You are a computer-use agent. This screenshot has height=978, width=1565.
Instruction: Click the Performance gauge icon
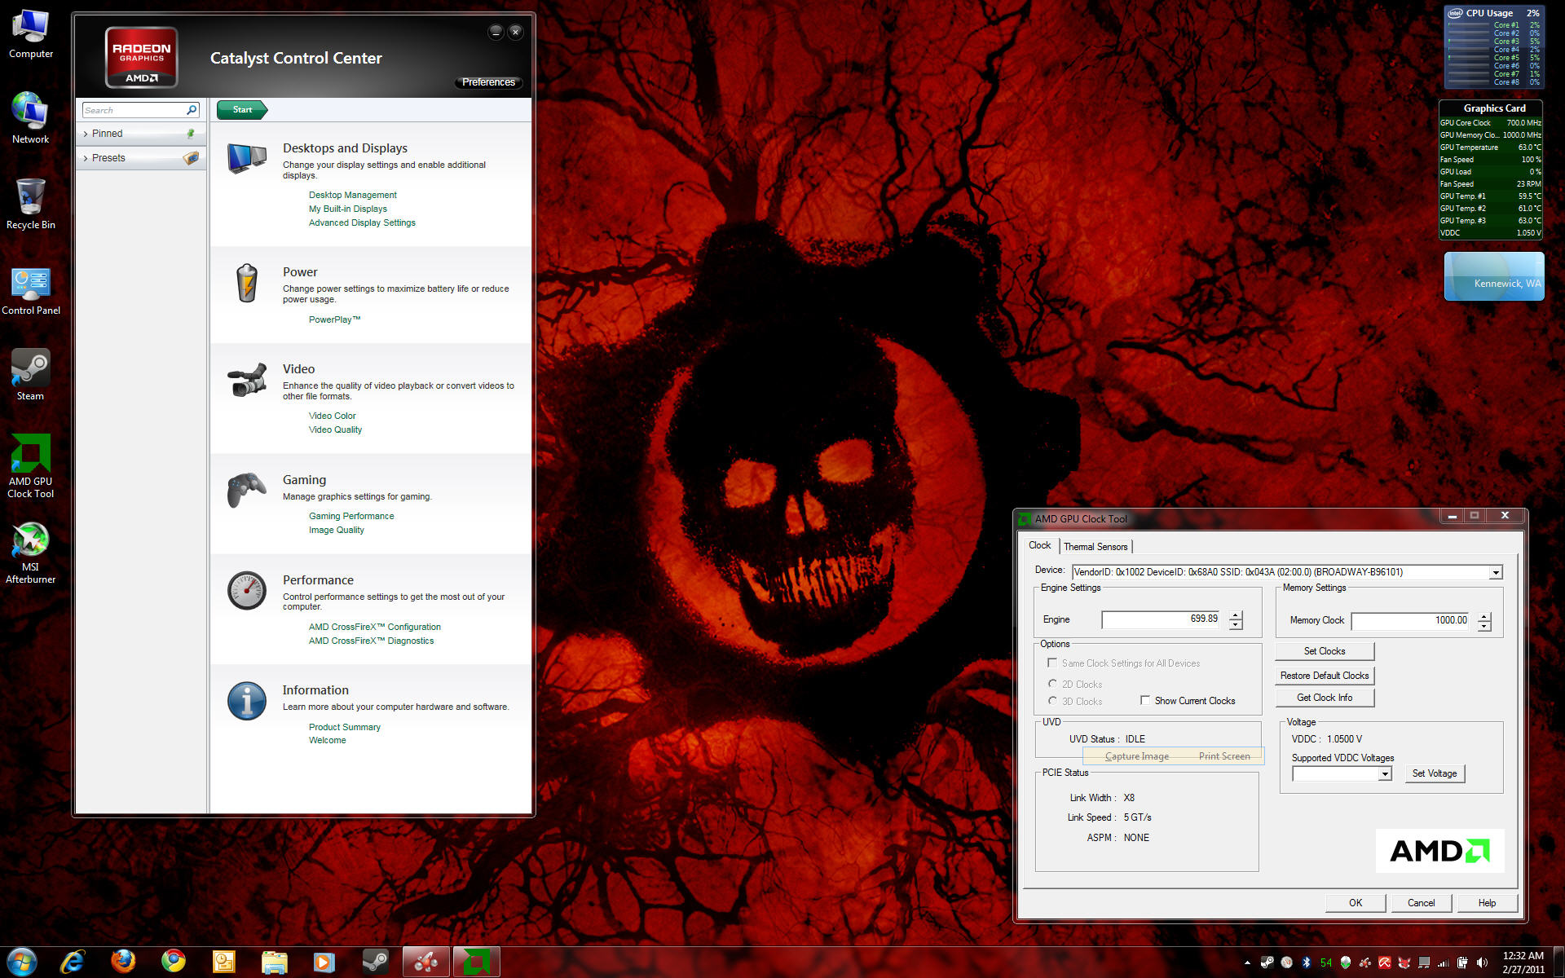pyautogui.click(x=247, y=591)
